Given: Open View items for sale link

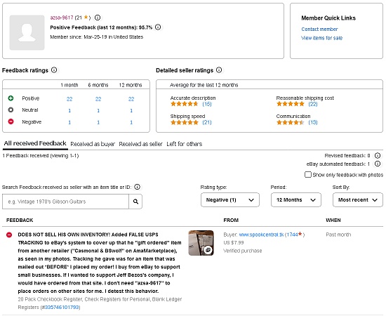Looking at the screenshot, I should 321,38.
